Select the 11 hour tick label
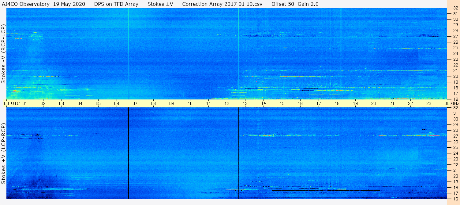Image resolution: width=460 pixels, height=205 pixels. [x=208, y=103]
